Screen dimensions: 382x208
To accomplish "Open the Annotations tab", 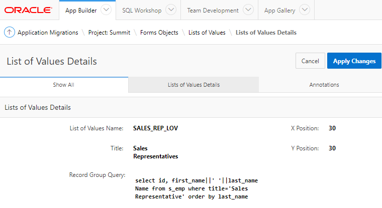I will tap(324, 85).
